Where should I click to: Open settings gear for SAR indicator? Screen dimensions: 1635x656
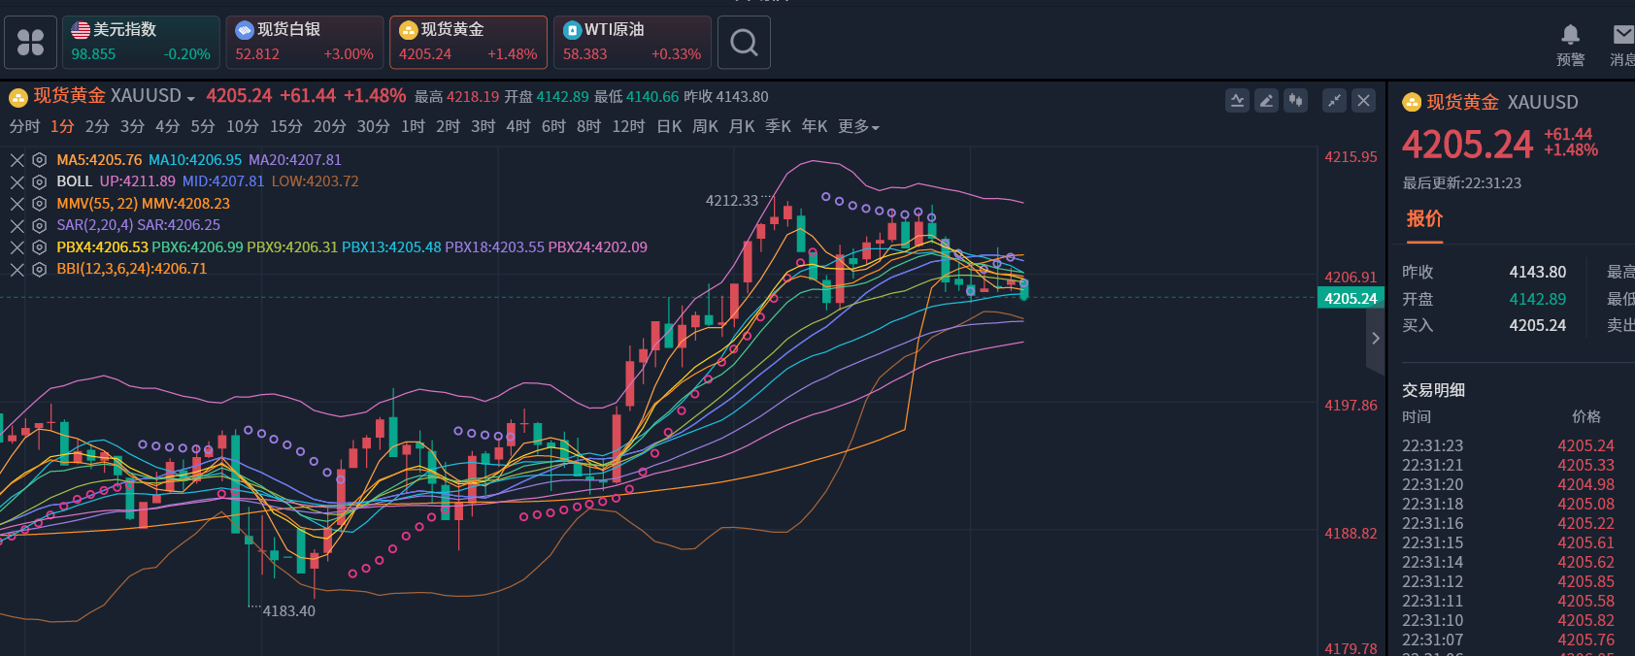pos(39,225)
